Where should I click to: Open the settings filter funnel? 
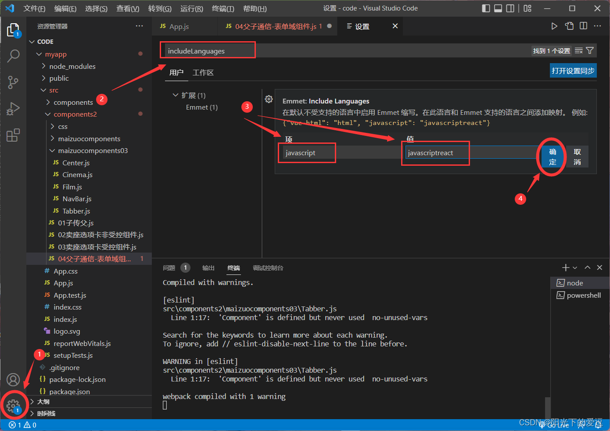tap(590, 51)
